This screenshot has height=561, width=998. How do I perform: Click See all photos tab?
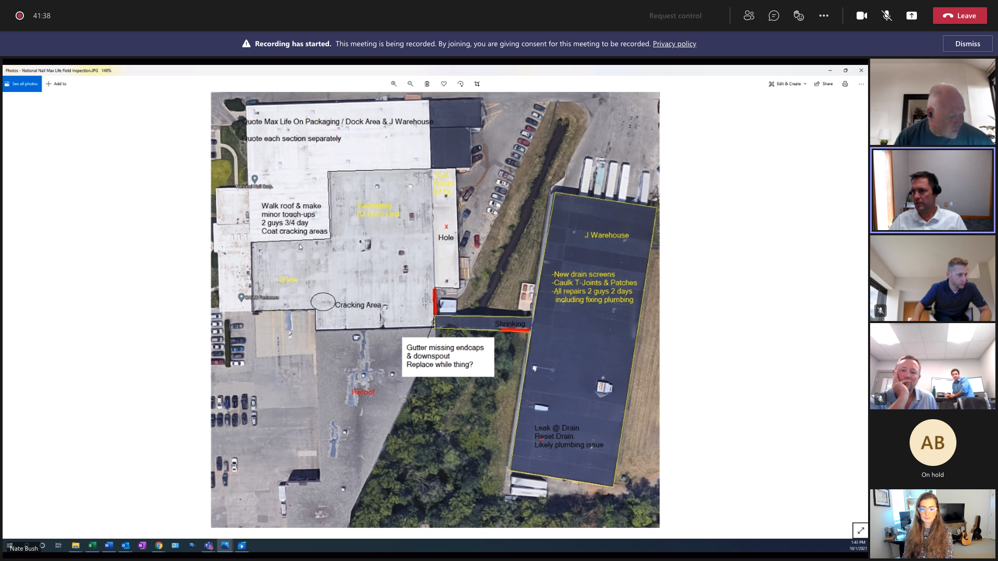tap(22, 84)
